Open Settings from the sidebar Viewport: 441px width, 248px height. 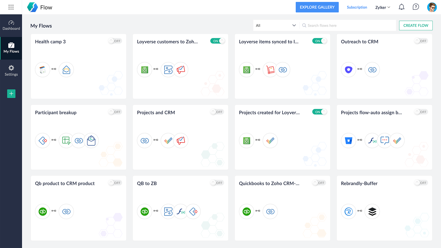pyautogui.click(x=11, y=71)
